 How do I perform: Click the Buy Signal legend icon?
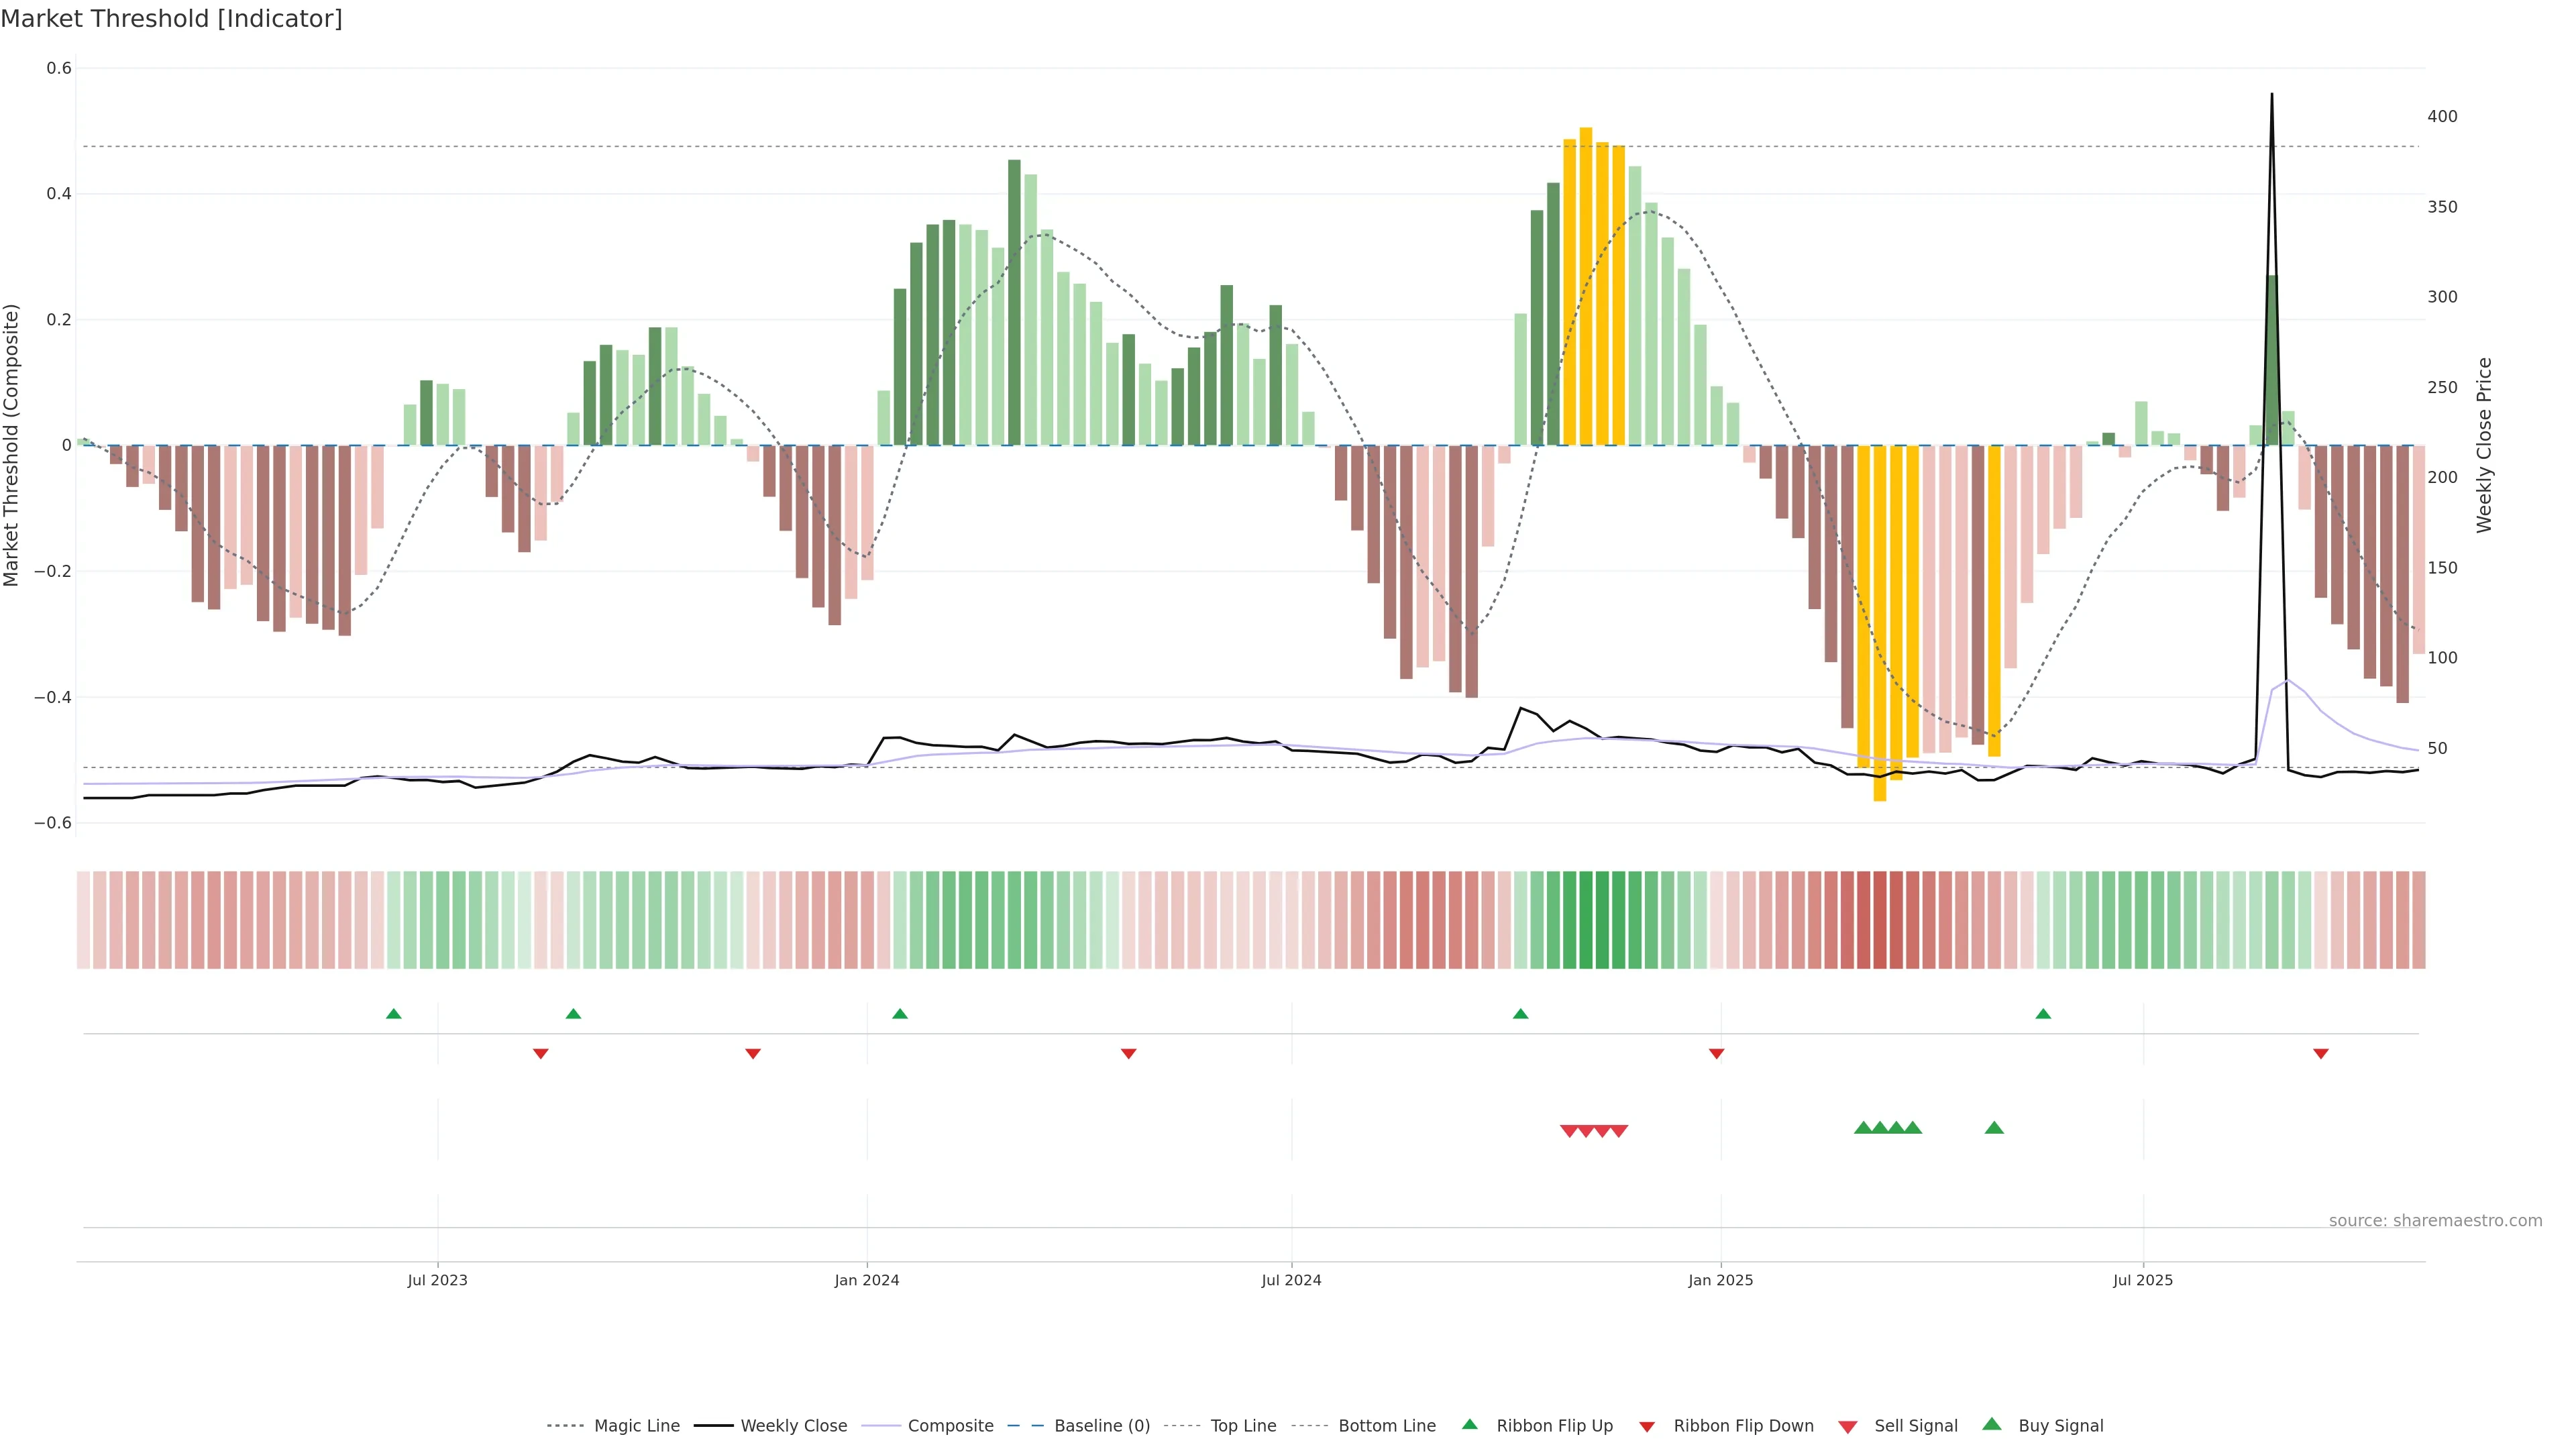(1992, 1424)
